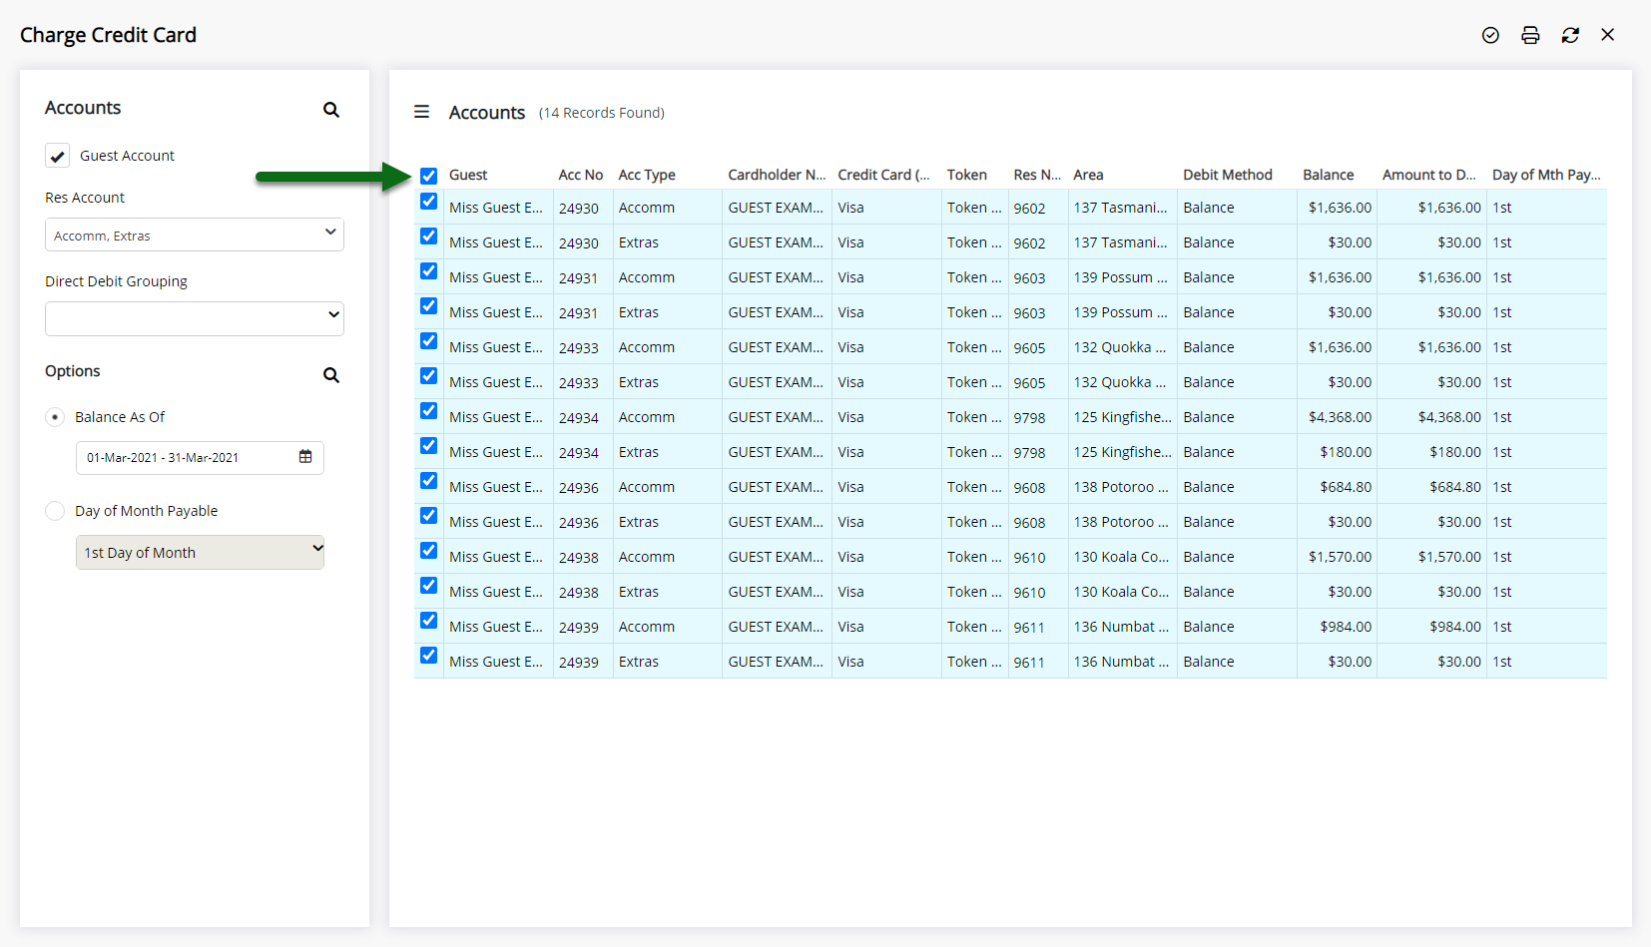Click the Token column header
The image size is (1651, 947).
pos(967,175)
